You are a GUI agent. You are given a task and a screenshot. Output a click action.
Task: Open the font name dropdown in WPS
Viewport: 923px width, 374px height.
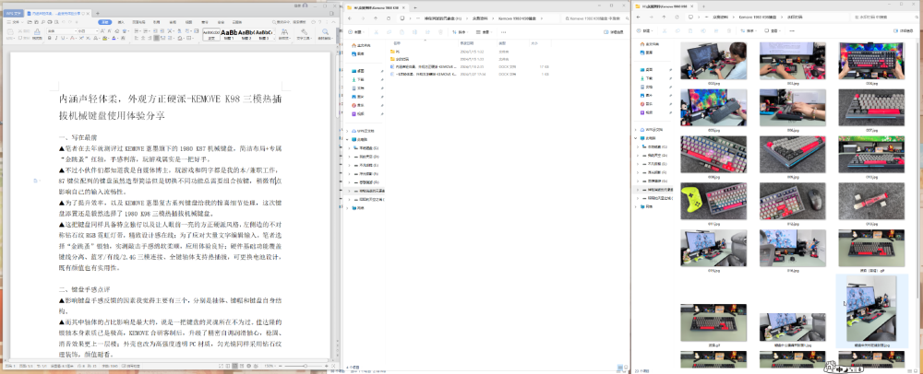tap(76, 31)
